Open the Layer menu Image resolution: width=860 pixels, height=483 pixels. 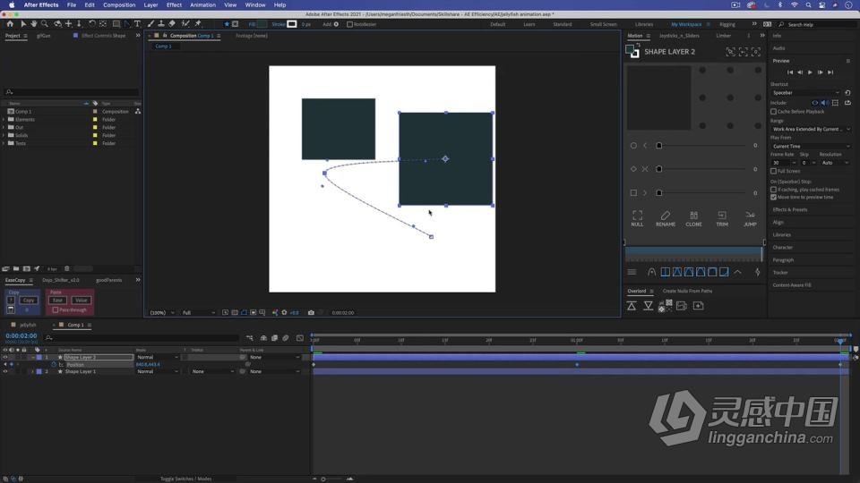(x=150, y=5)
